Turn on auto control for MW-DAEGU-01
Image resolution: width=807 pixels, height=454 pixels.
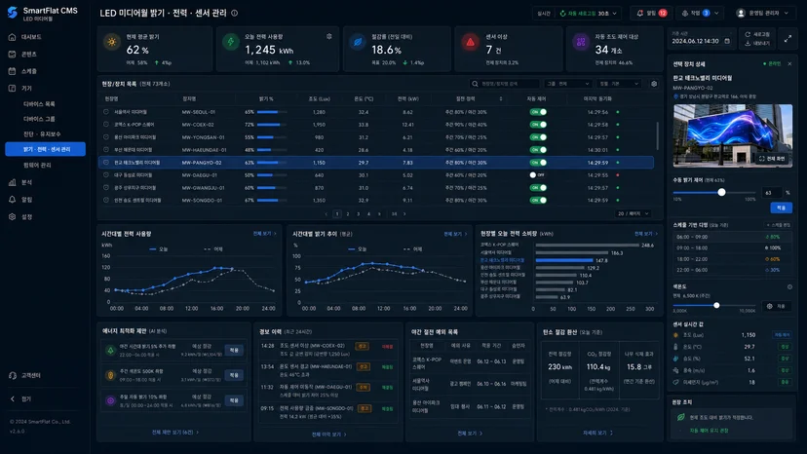click(x=538, y=175)
